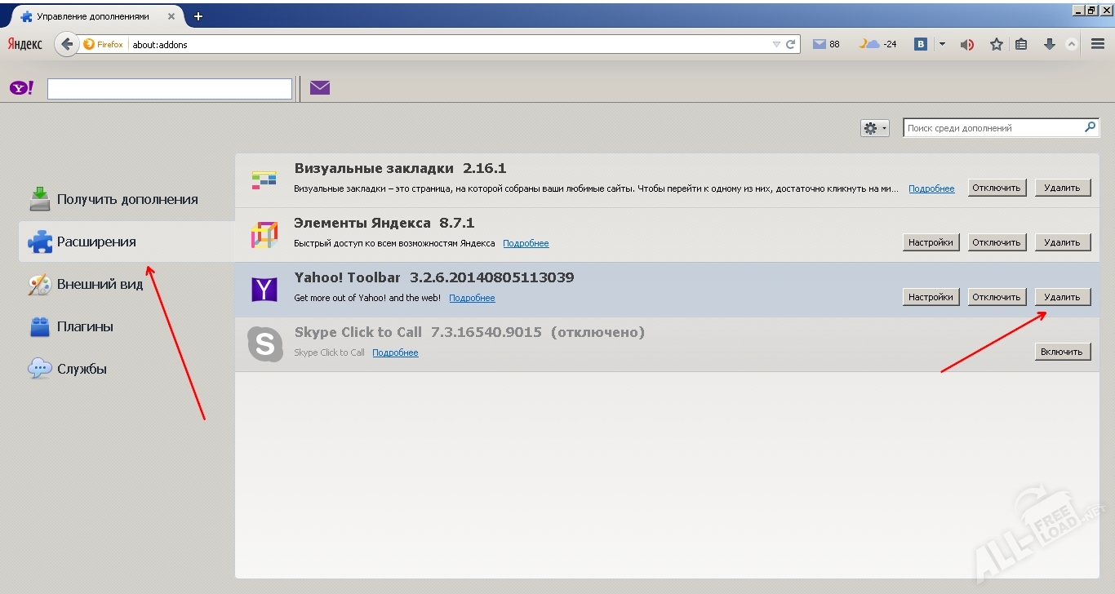Open the addons gear tools menu

(x=869, y=127)
